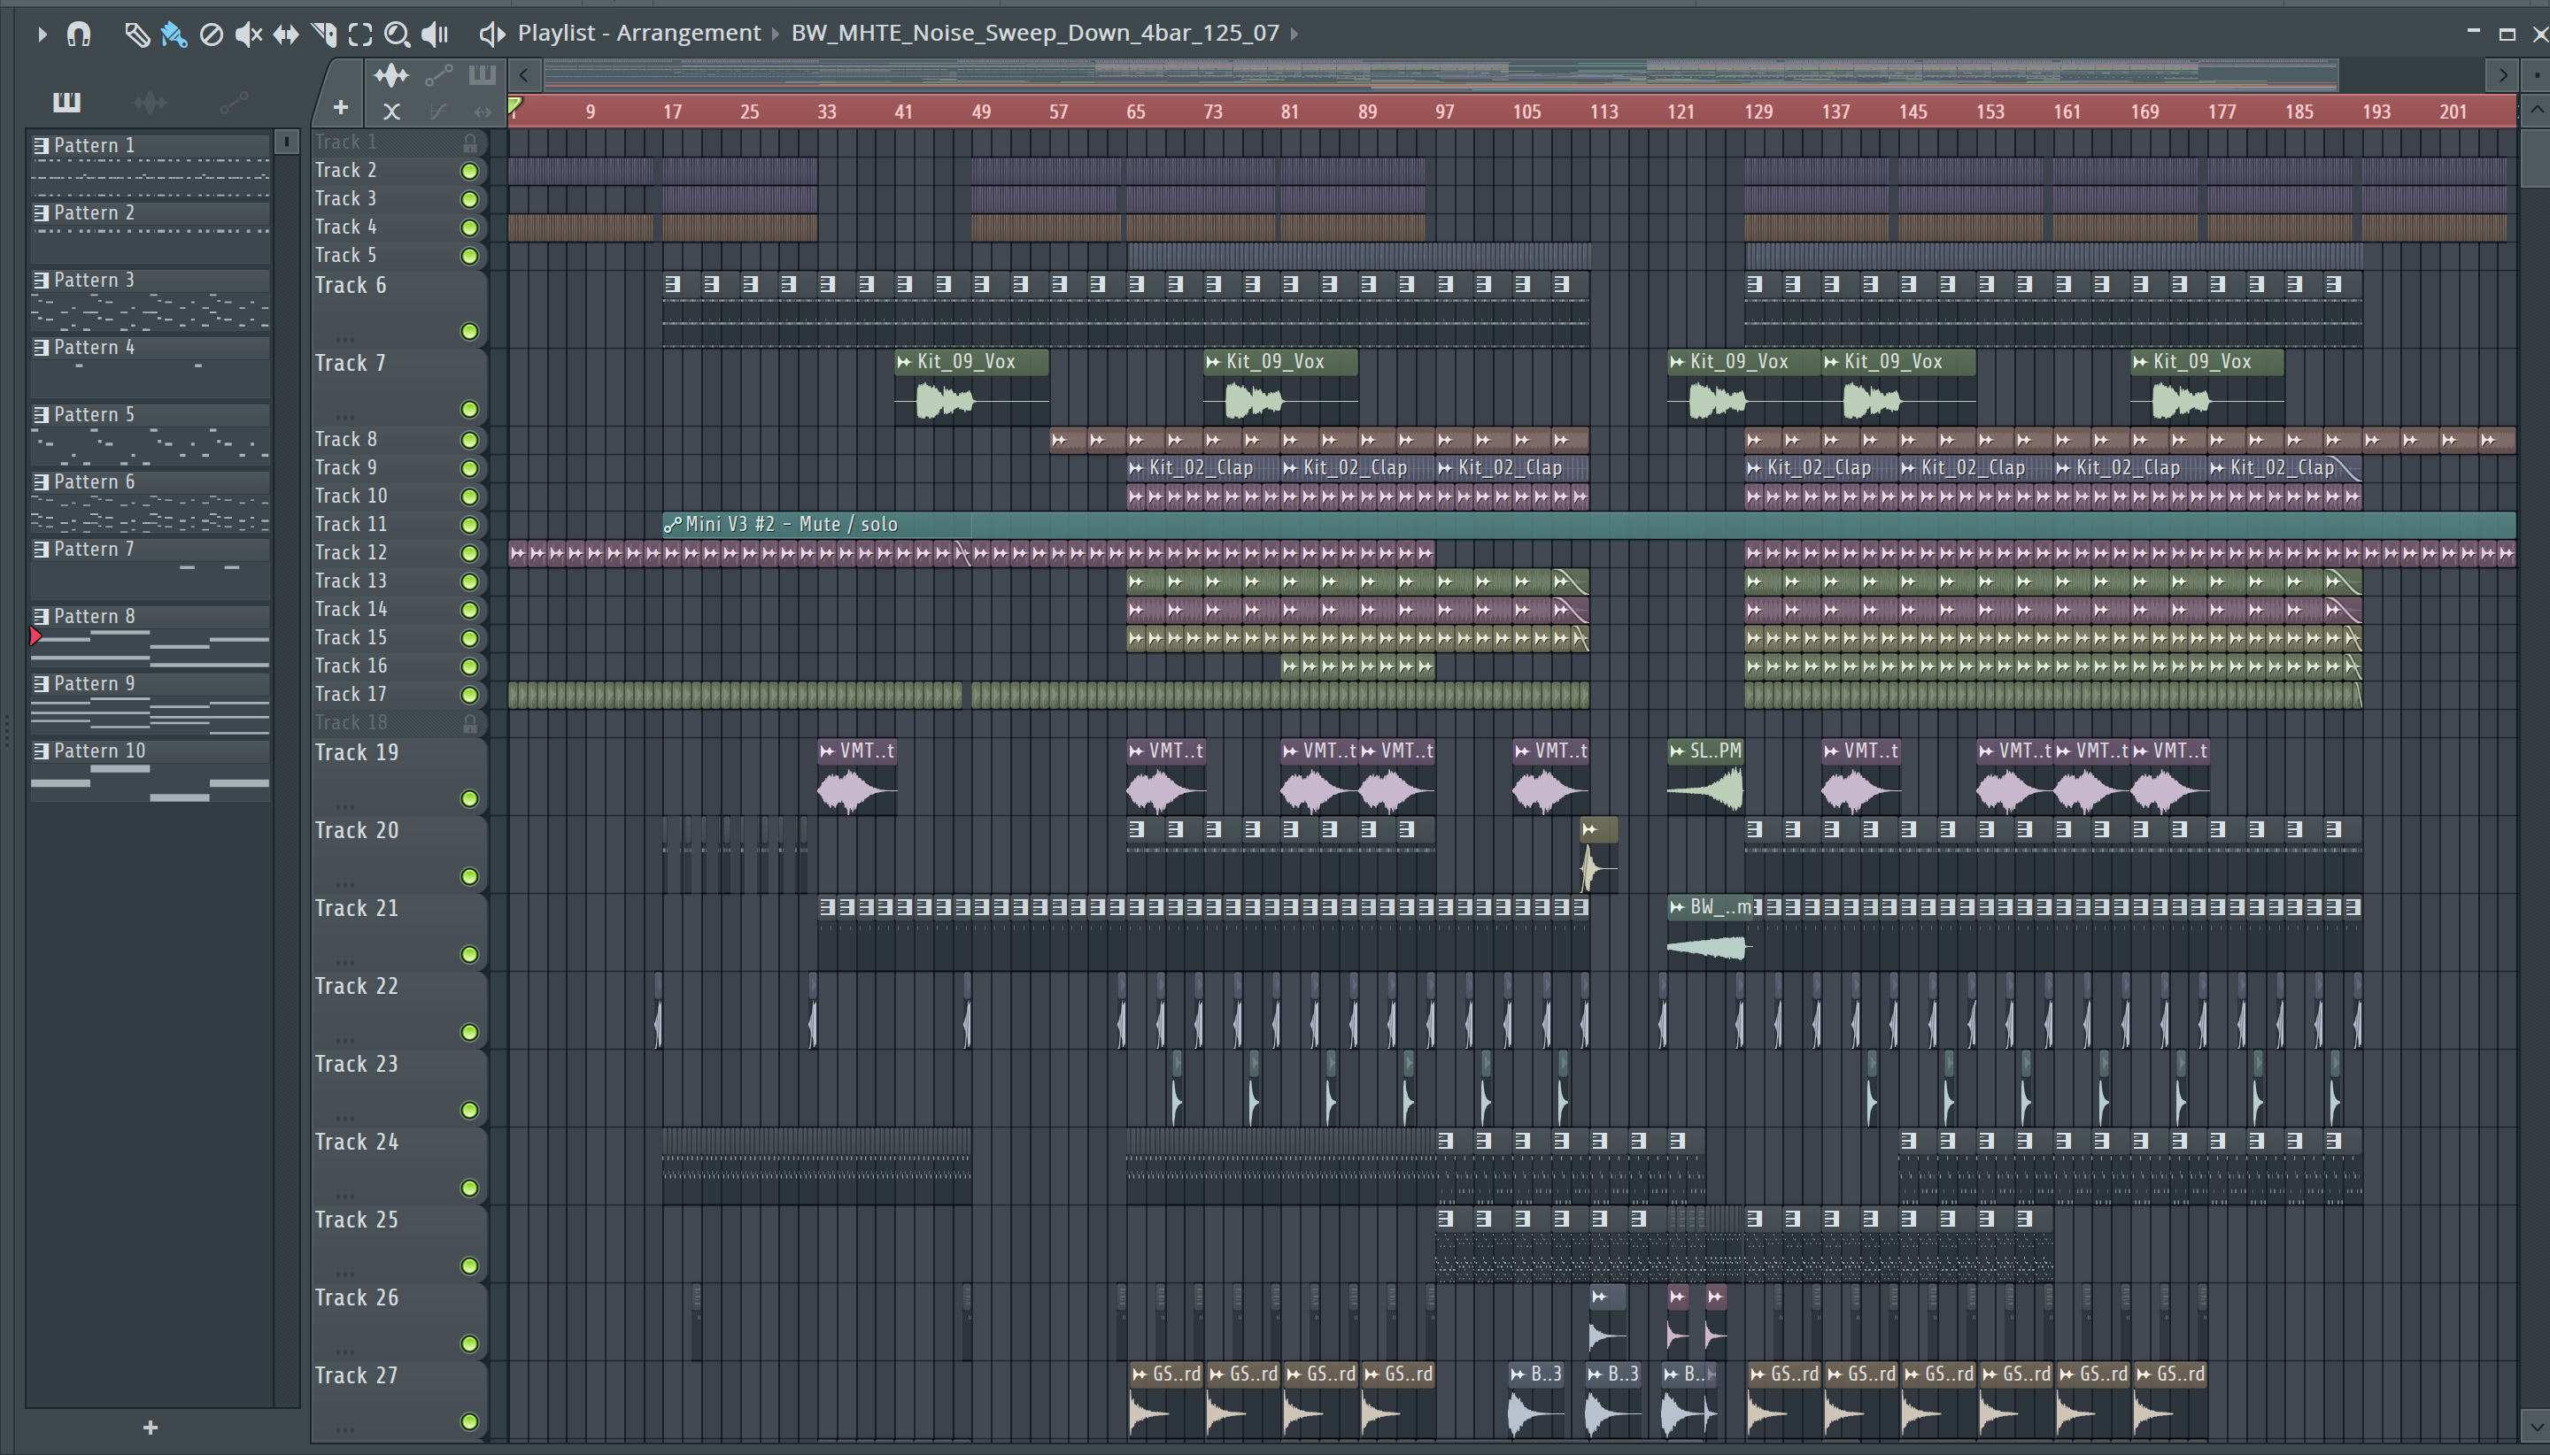
Task: Click bar 129 on the timeline ruler
Action: [1758, 112]
